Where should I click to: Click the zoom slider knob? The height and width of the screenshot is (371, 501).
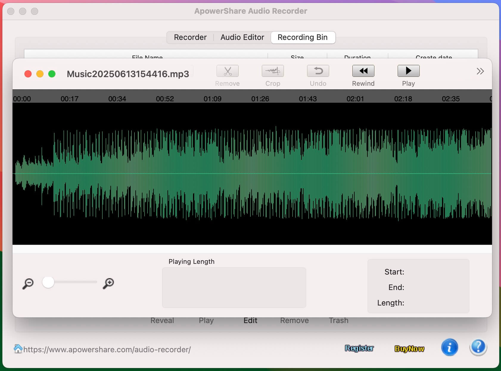[x=48, y=282]
